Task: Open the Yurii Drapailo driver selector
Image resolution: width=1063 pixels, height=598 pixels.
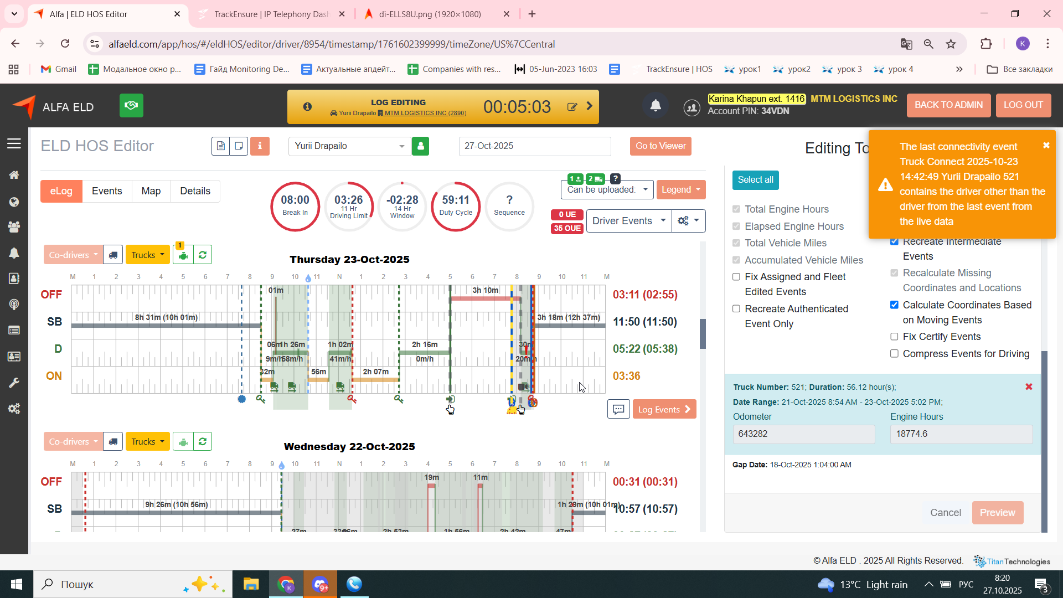Action: pos(349,146)
